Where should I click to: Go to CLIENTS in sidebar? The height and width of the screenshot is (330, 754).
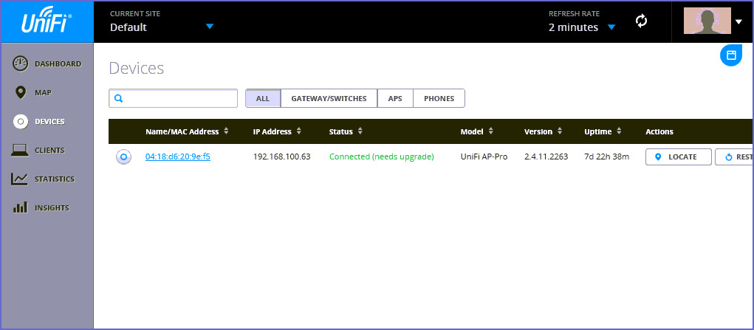tap(49, 150)
